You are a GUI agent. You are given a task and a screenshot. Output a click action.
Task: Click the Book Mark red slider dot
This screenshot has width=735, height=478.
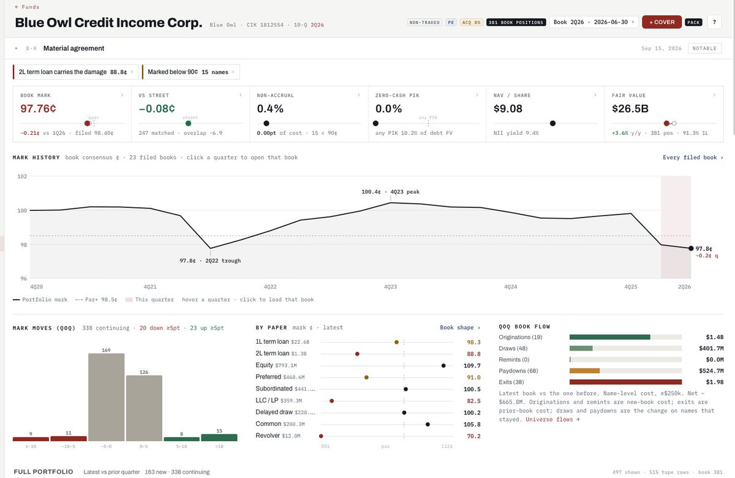pos(88,123)
